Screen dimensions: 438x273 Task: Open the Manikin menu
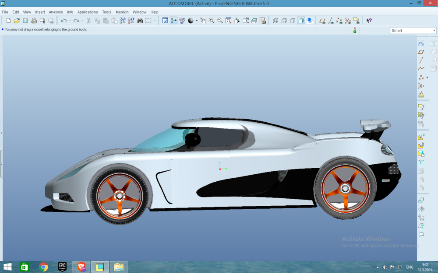coord(122,12)
